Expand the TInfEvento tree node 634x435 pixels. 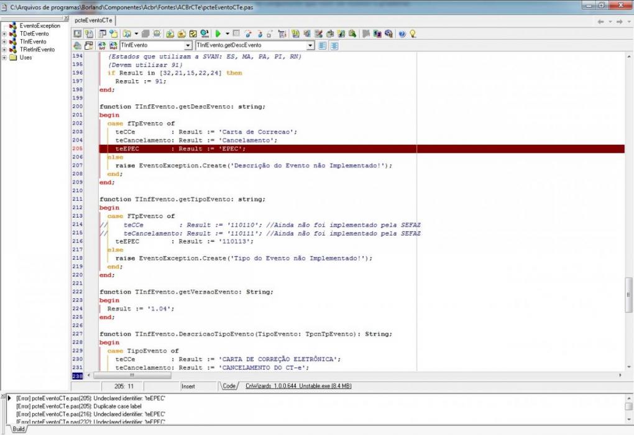pyautogui.click(x=4, y=42)
